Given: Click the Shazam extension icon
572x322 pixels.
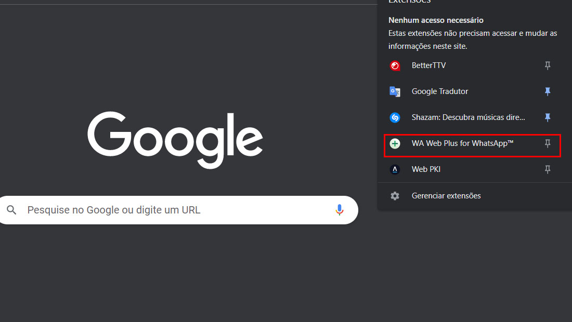Looking at the screenshot, I should [395, 118].
